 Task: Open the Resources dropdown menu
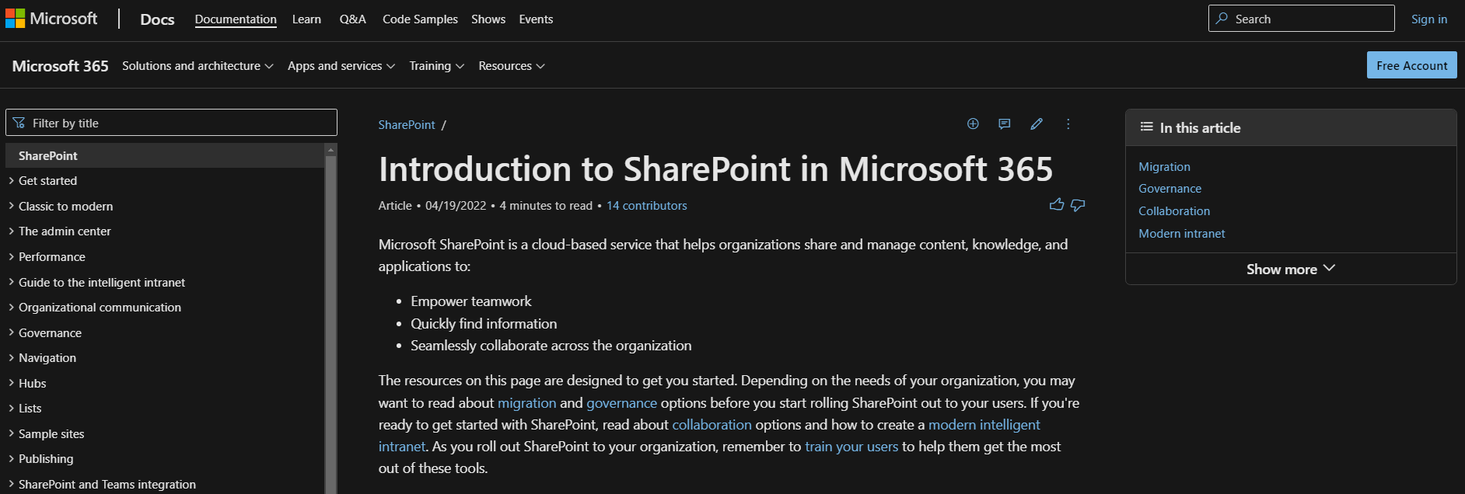(x=512, y=66)
